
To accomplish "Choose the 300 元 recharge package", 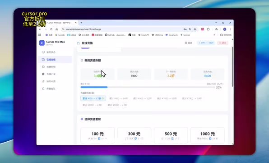I will point(134,135).
